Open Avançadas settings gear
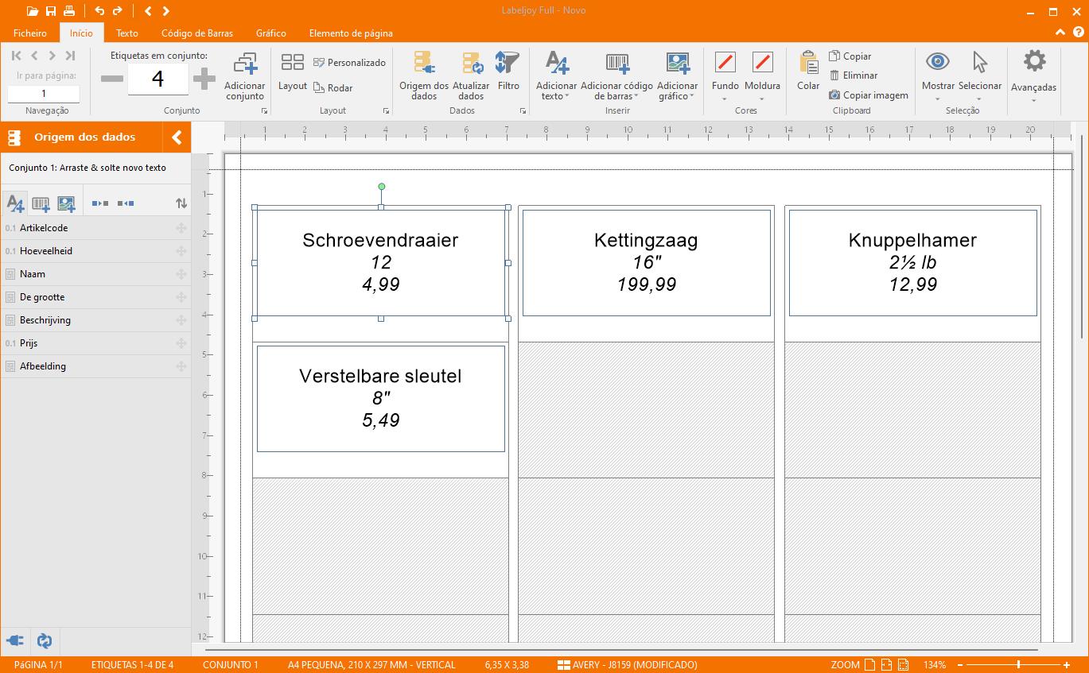Screen dimensions: 1089x673 click(x=1033, y=75)
